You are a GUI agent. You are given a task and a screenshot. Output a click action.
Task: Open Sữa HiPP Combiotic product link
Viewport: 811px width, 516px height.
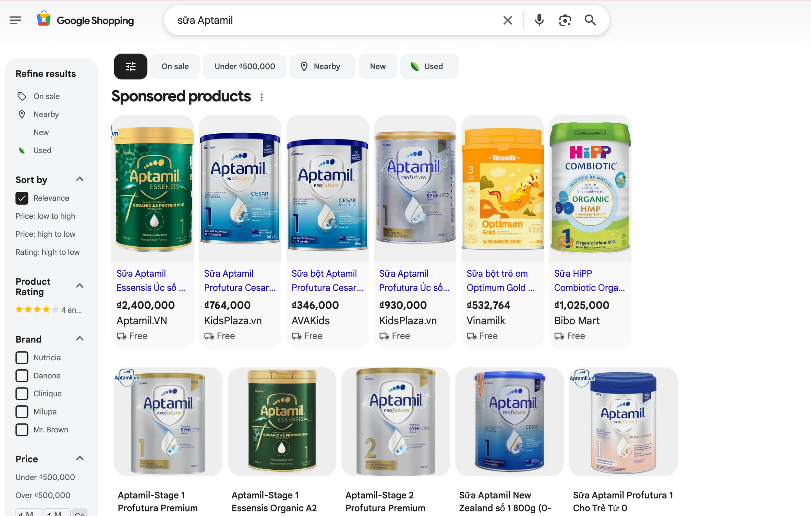(589, 280)
